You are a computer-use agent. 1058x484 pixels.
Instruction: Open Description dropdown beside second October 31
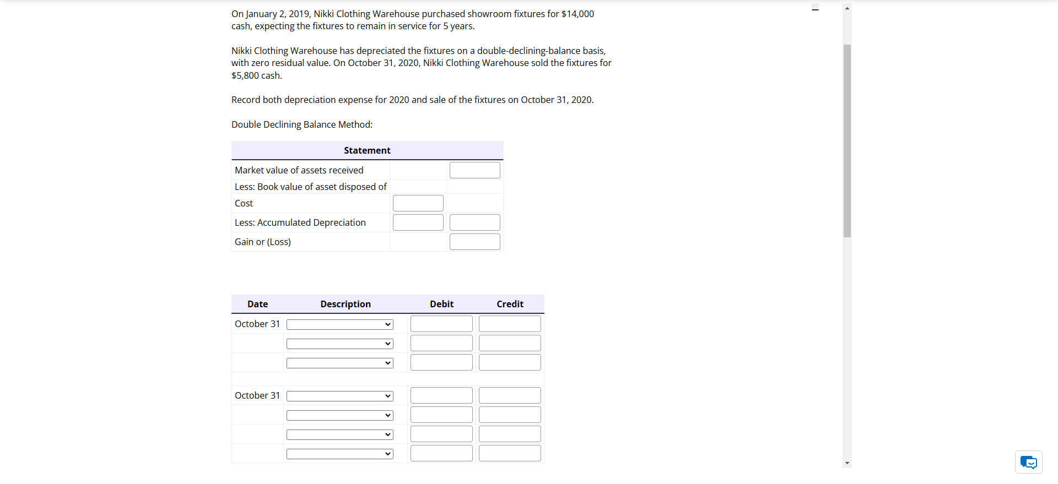340,396
